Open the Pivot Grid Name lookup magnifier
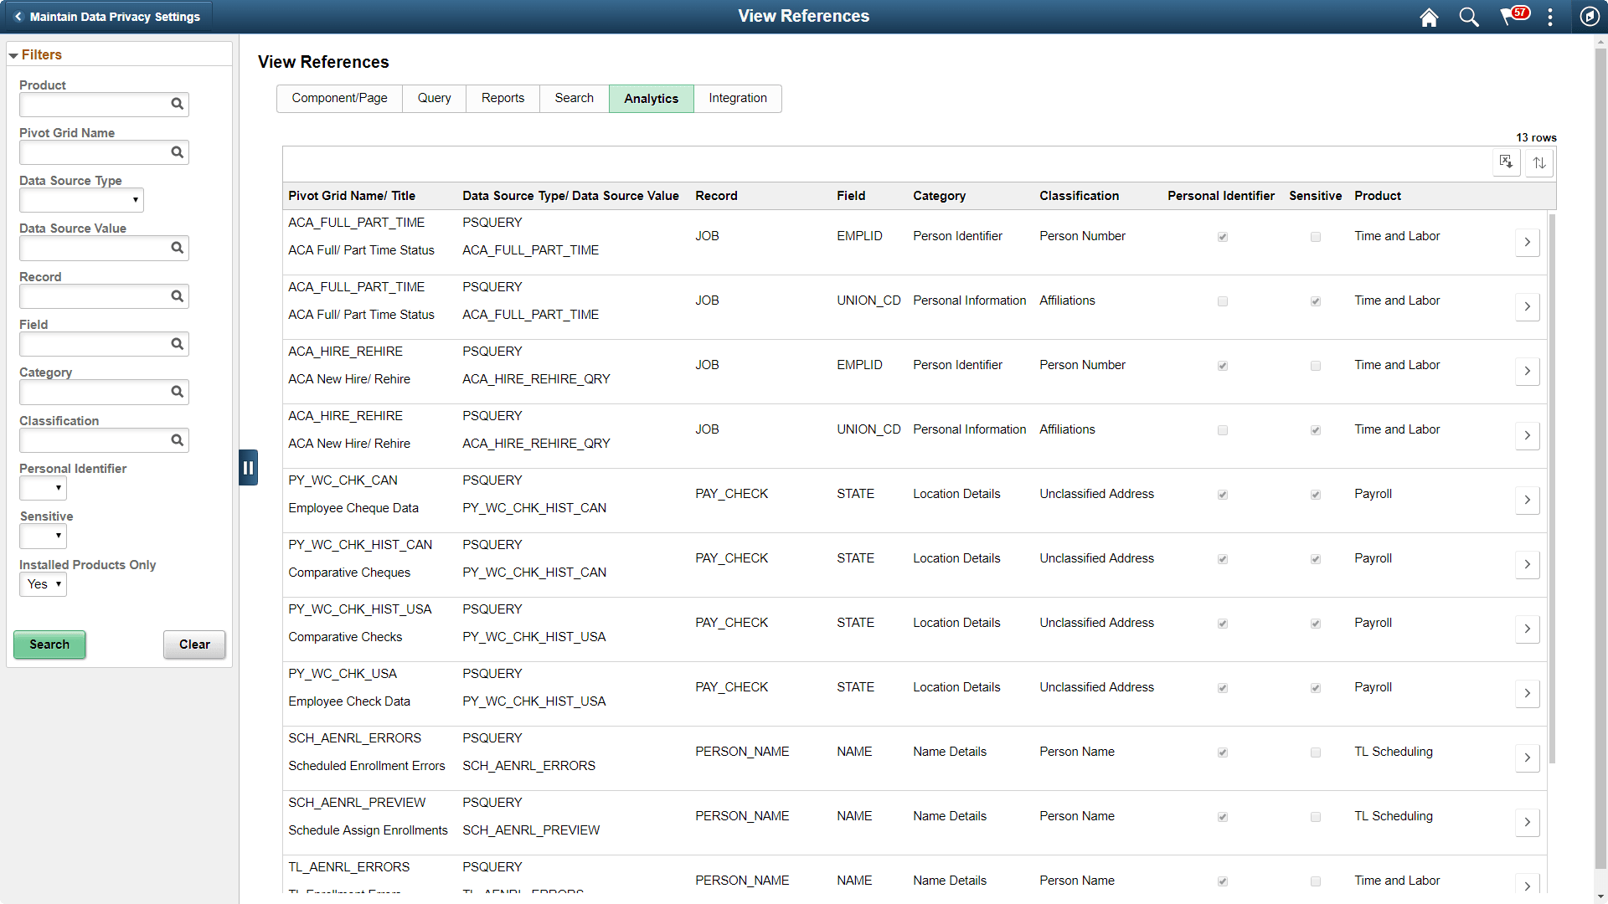The width and height of the screenshot is (1608, 904). coord(177,152)
